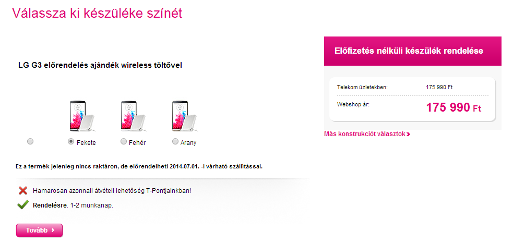Screen dimensions: 513x244
Task: Select the black LG G3 phone image
Action: [82, 116]
